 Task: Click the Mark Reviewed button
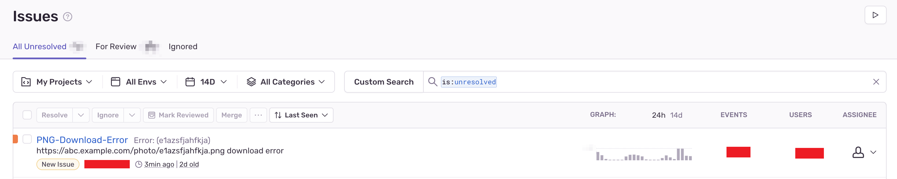(178, 115)
